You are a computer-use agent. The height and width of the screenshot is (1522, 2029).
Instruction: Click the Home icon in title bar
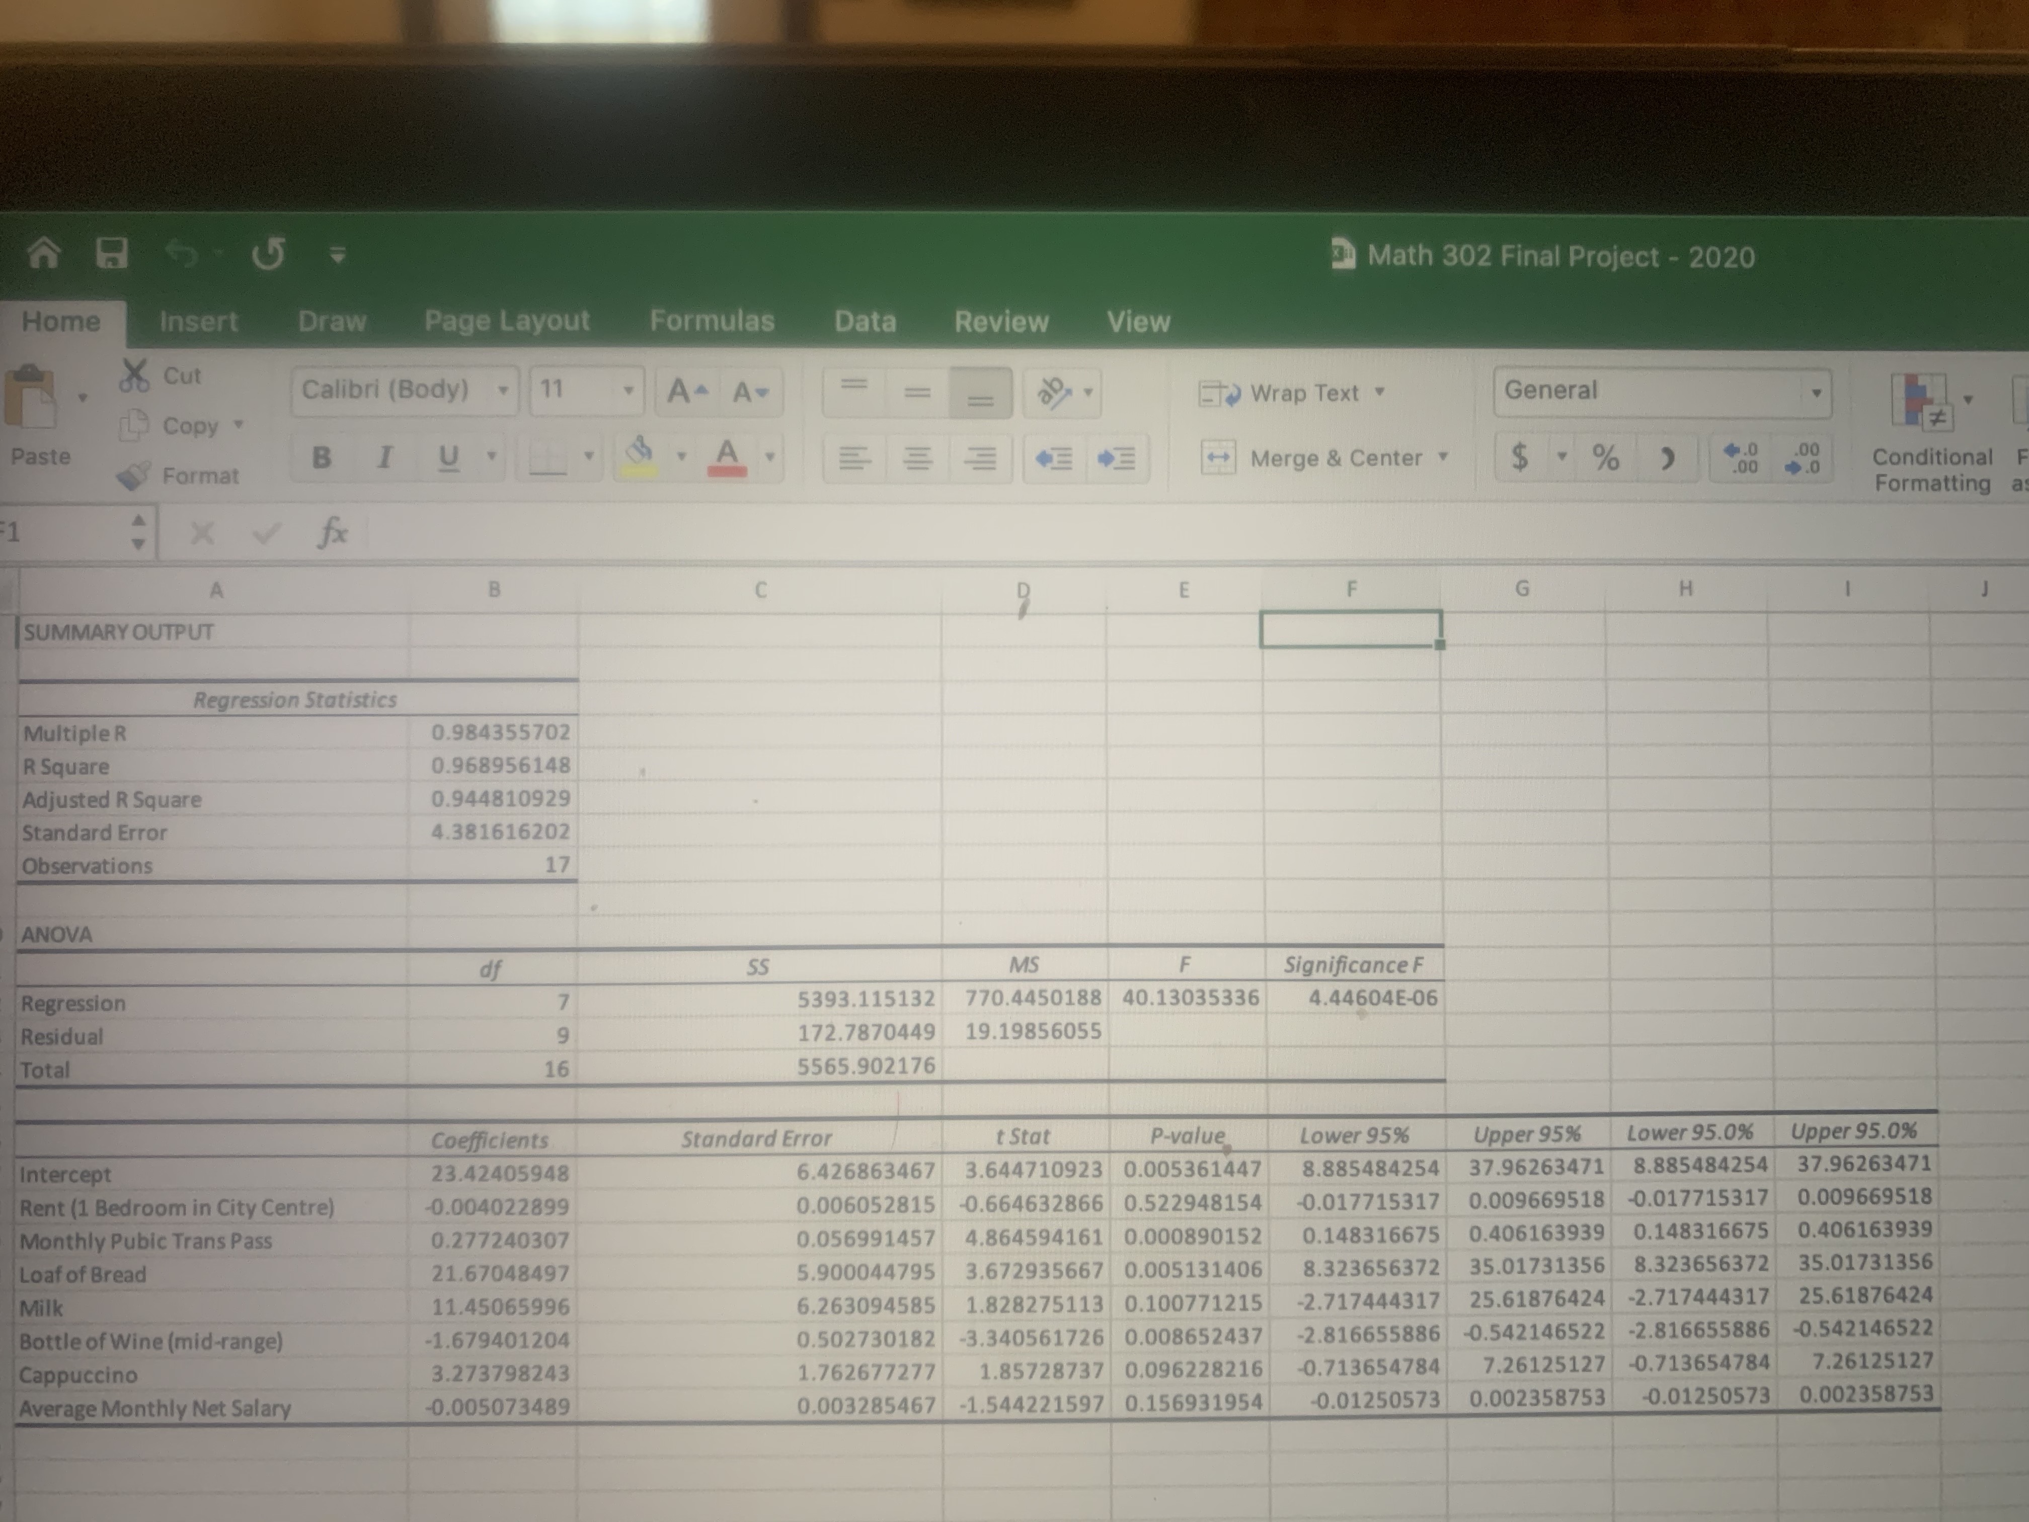(44, 253)
